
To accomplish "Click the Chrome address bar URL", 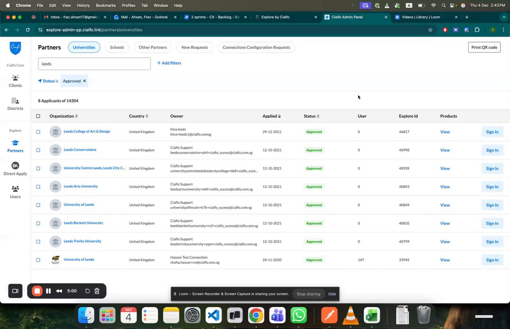I will 94,30.
